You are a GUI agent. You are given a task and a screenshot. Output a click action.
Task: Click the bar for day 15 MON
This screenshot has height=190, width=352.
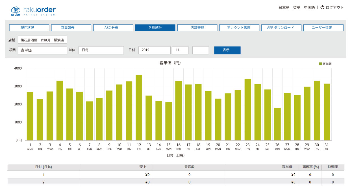pyautogui.click(x=168, y=121)
